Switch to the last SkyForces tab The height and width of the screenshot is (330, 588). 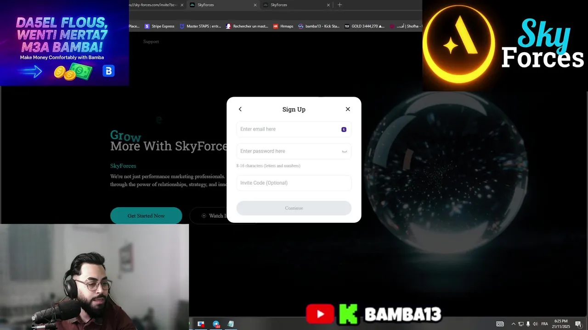(x=296, y=5)
